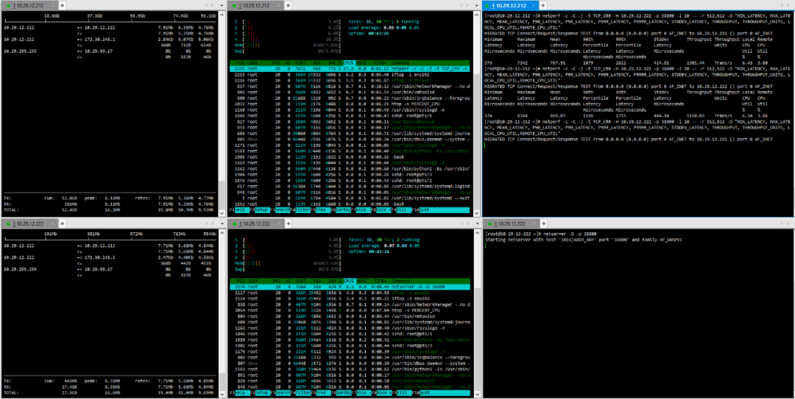Click previous-tab arrow in 10.29.12.212 iftop pane
Image resolution: width=795 pixels, height=399 pixels.
tap(206, 5)
